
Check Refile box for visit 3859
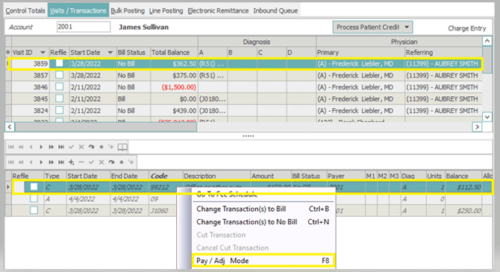pos(59,63)
